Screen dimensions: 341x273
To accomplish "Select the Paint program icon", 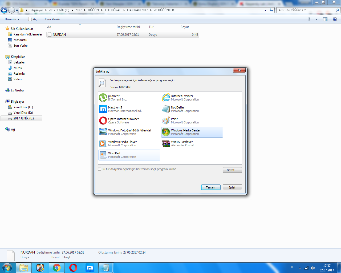I will coord(166,121).
